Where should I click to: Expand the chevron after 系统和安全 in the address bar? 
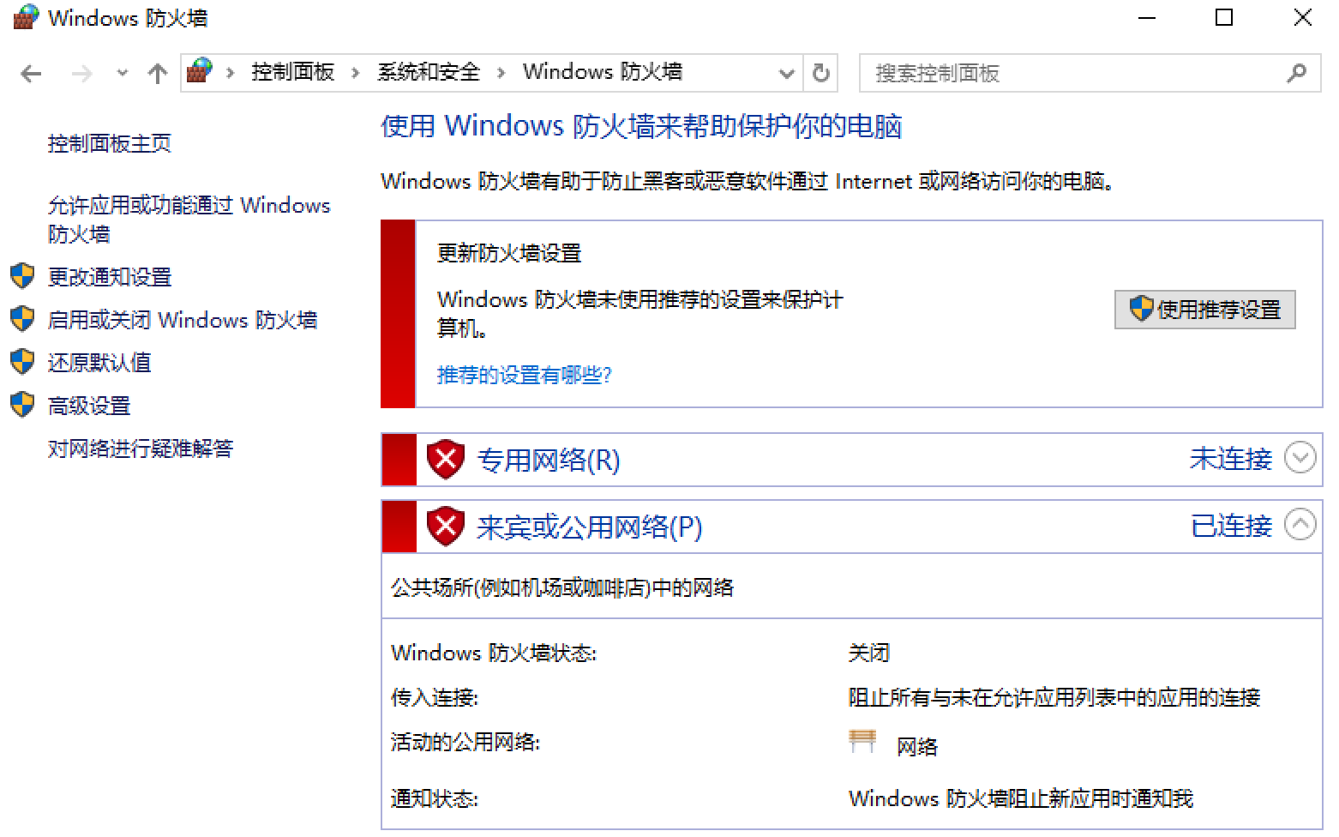click(501, 73)
